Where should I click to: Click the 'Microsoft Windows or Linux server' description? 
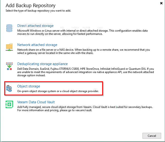(82, 32)
